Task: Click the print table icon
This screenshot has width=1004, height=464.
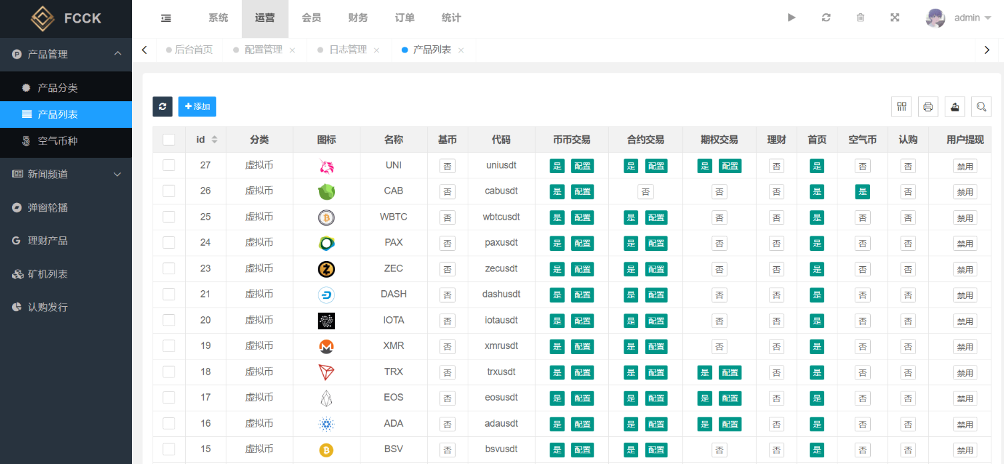Action: pyautogui.click(x=928, y=107)
